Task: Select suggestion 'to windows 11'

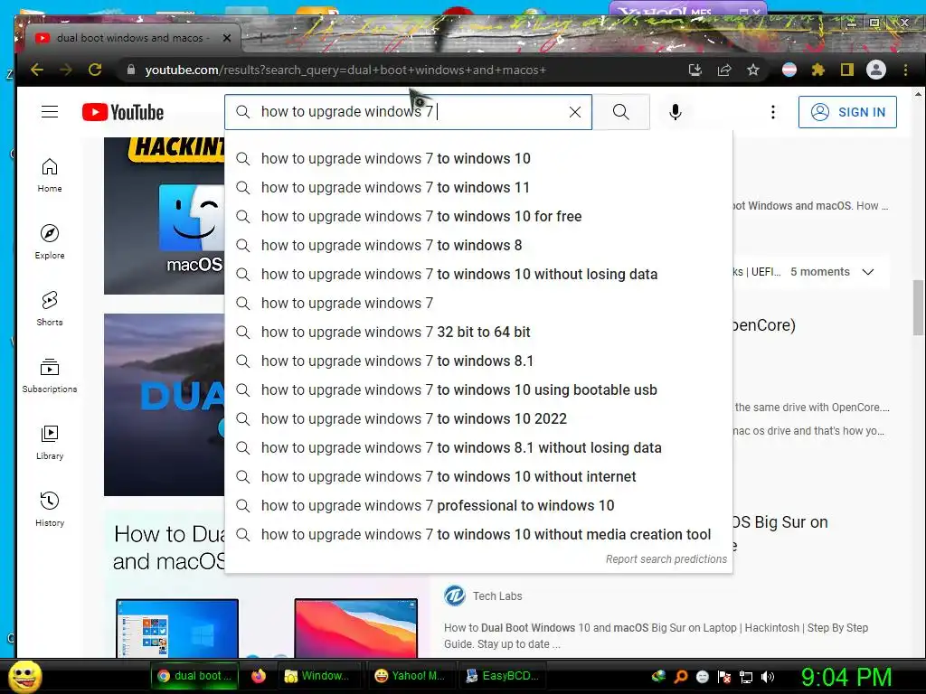Action: 478,187
